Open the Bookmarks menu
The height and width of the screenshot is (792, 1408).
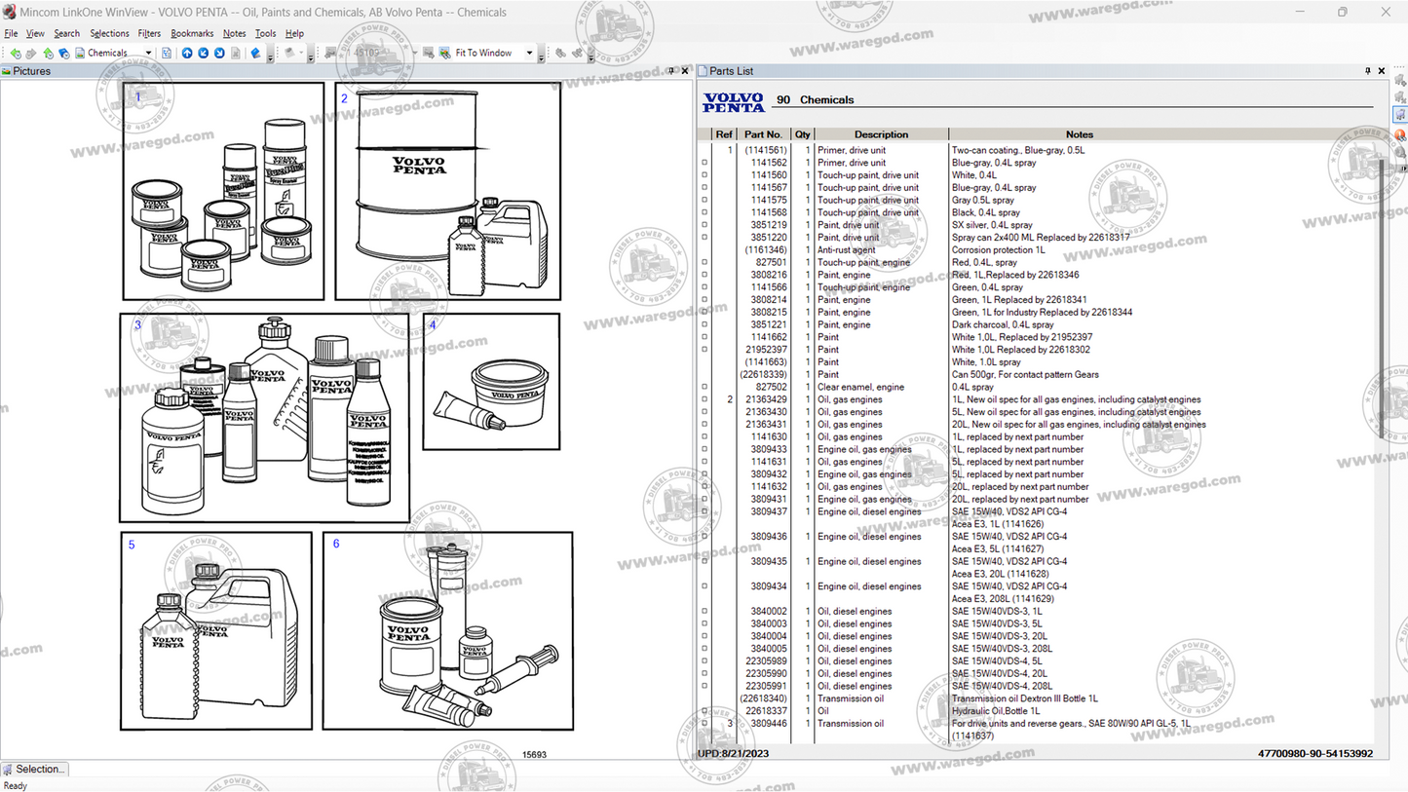coord(192,33)
